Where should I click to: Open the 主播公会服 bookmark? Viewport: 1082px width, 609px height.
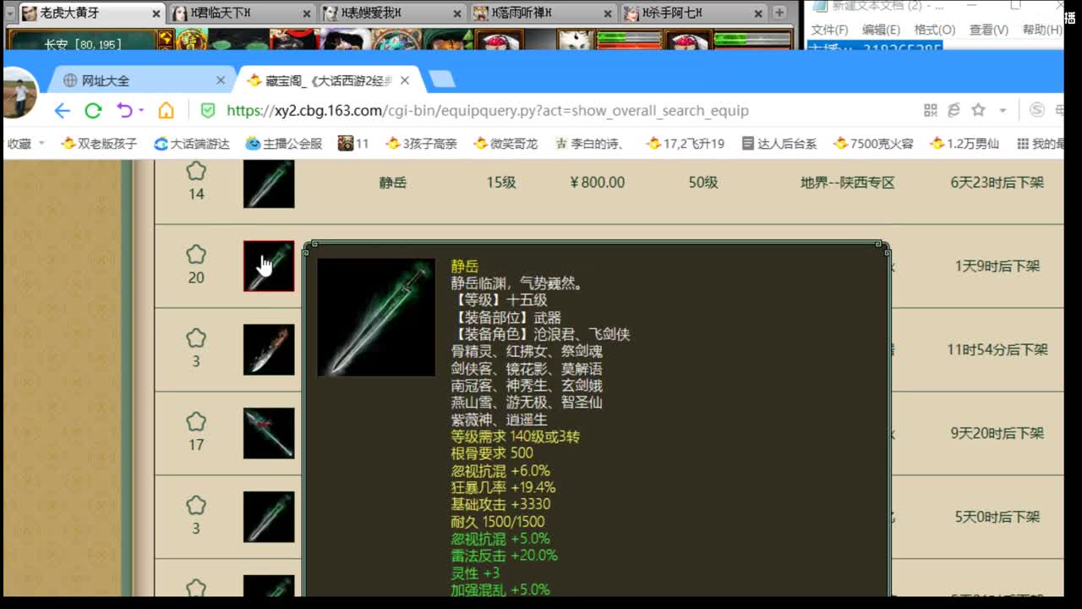pos(284,144)
